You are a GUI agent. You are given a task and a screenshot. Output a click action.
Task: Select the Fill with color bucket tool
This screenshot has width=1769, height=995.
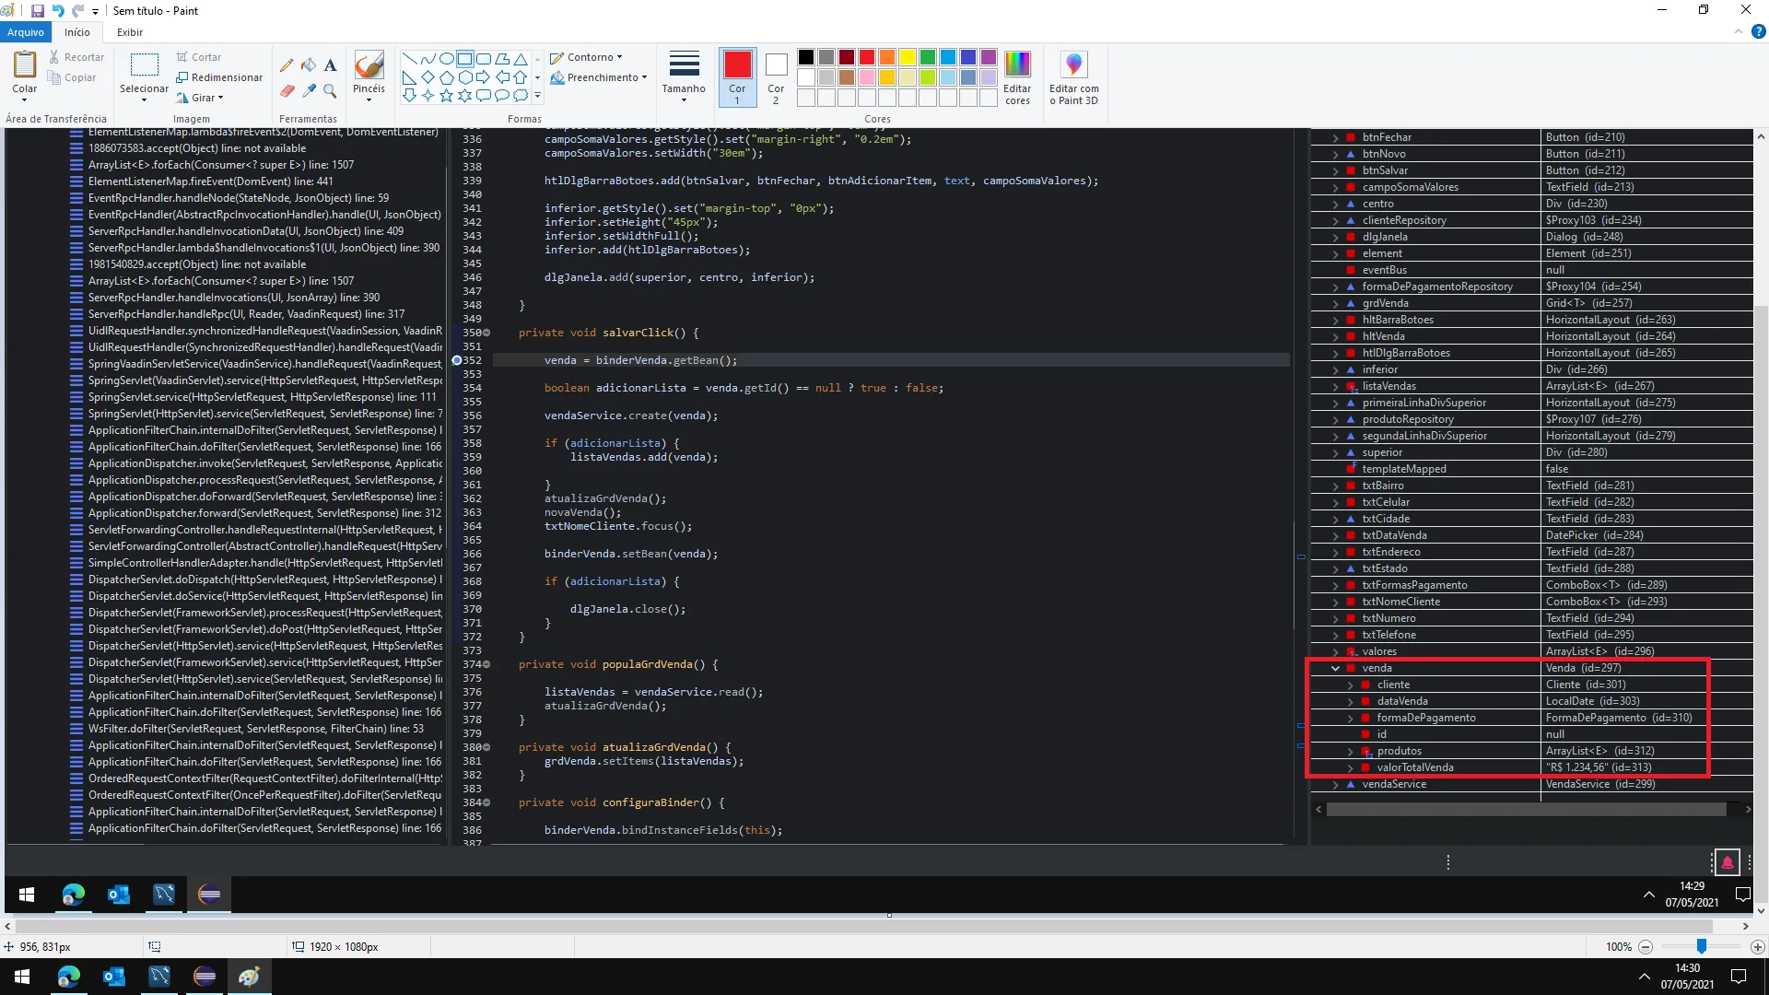click(x=309, y=65)
